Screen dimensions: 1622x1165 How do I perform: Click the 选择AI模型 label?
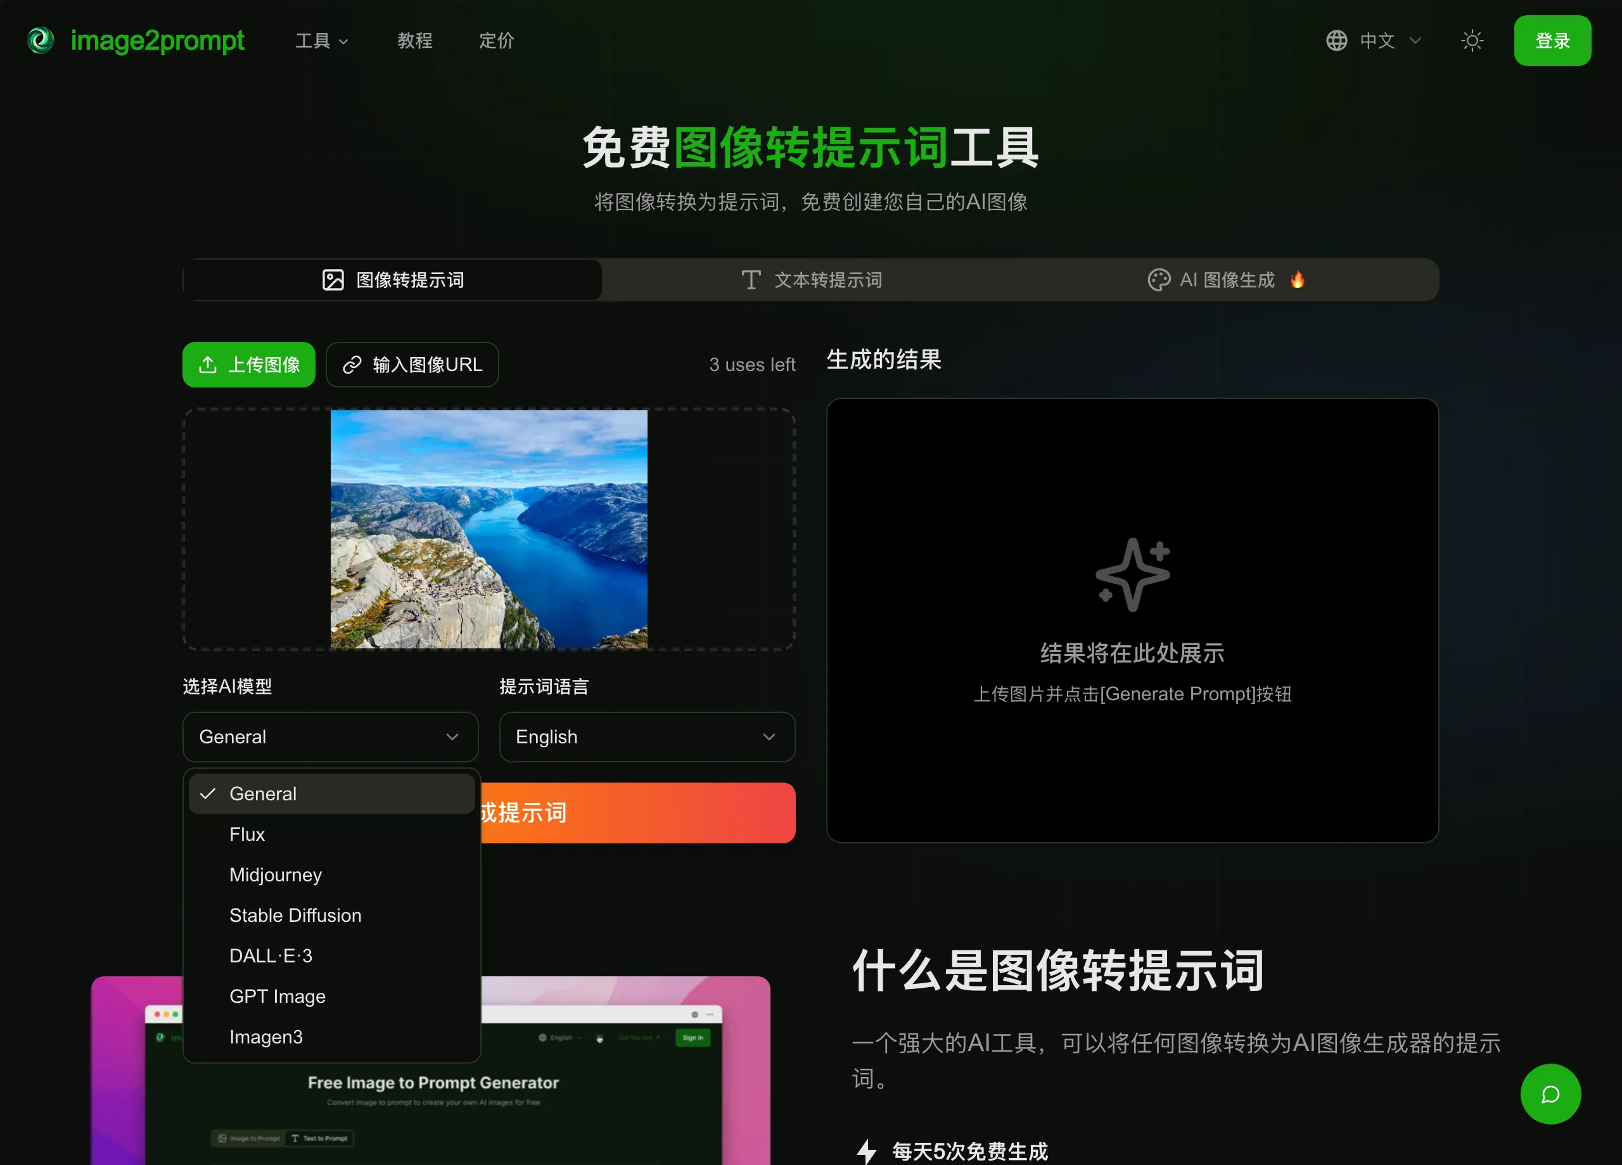pos(227,686)
